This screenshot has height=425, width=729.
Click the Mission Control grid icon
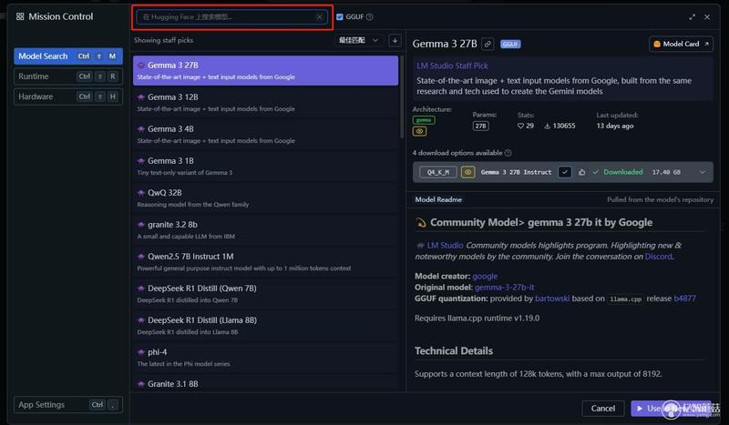20,16
